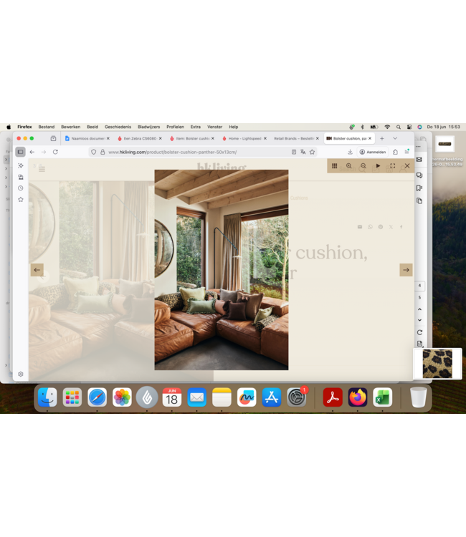This screenshot has width=466, height=537.
Task: Open the Firefox extensions icon
Action: coord(395,152)
